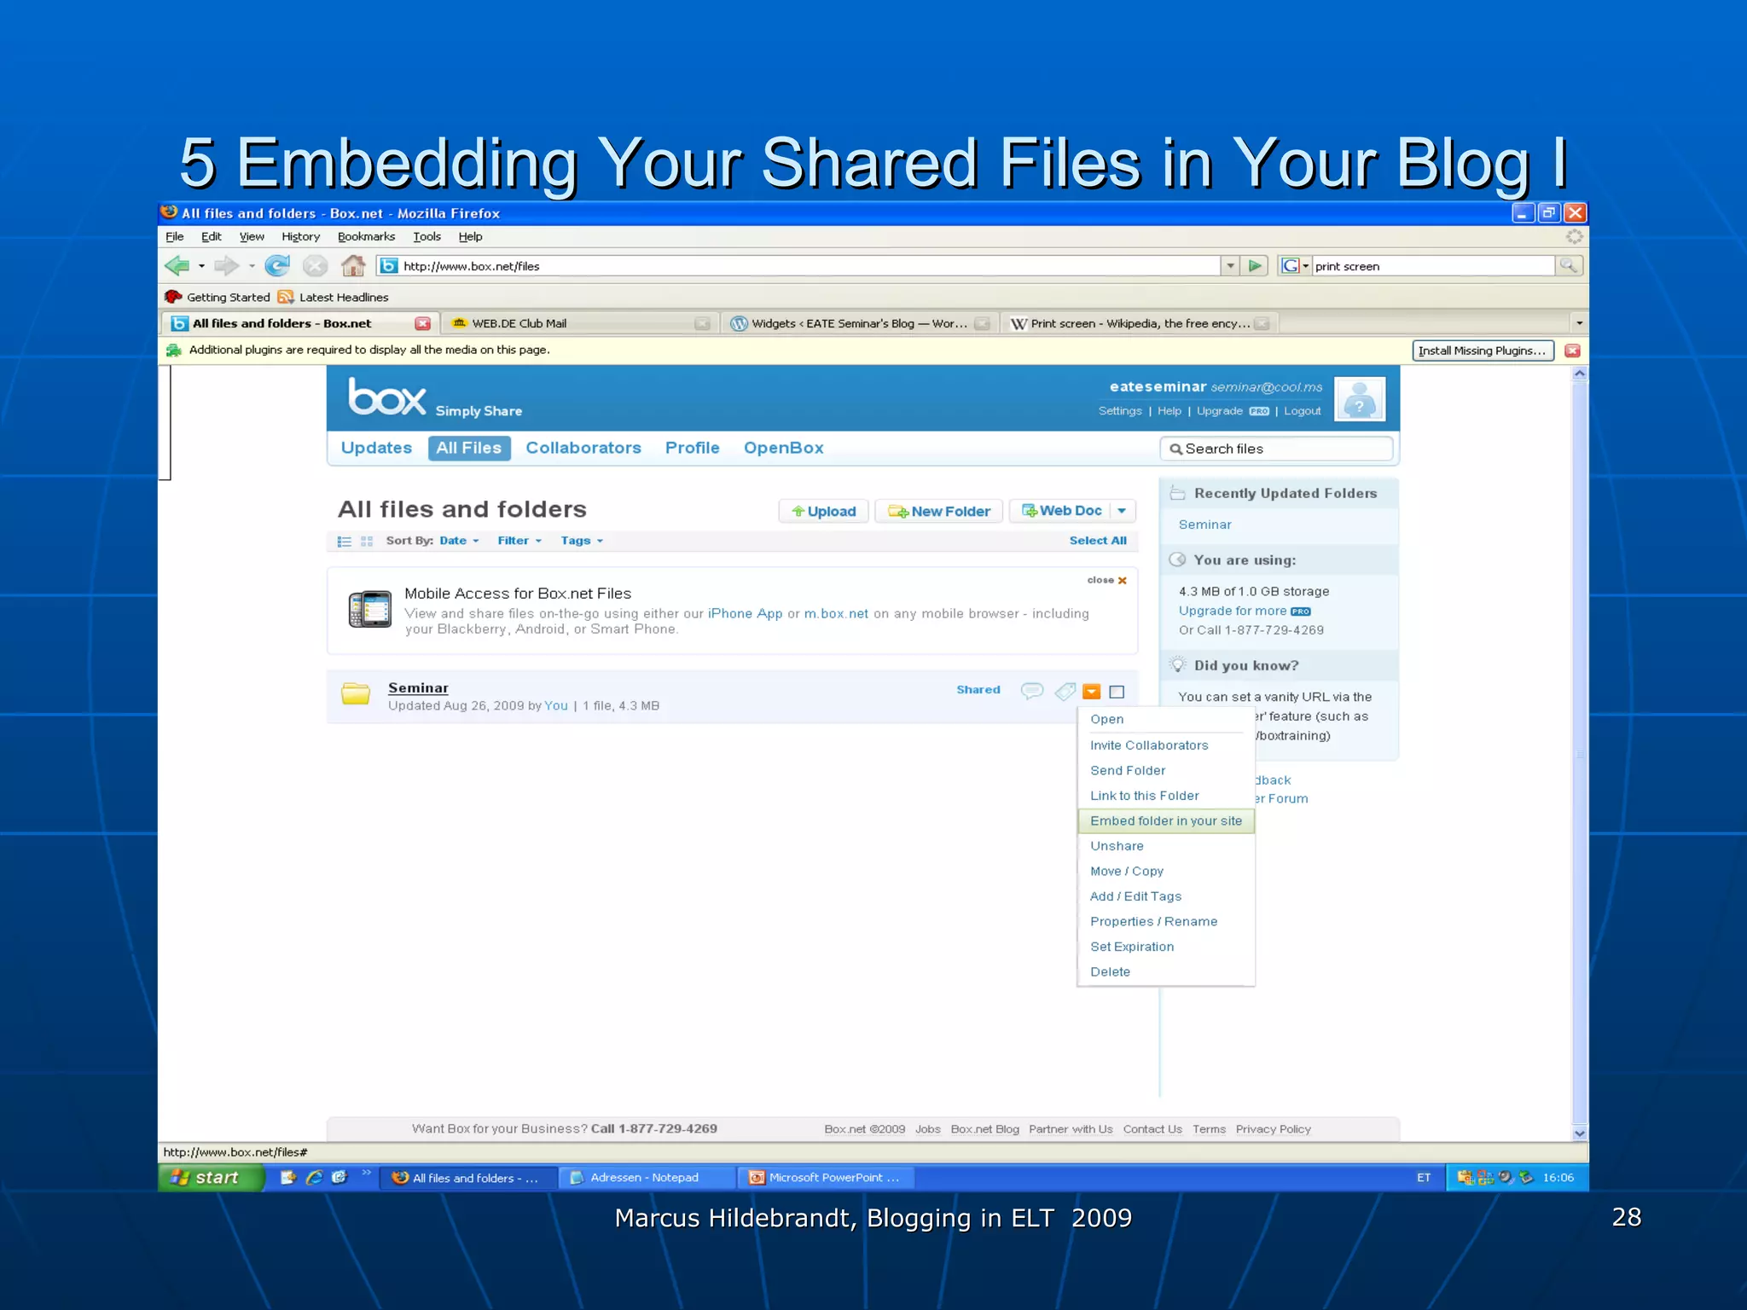Image resolution: width=1747 pixels, height=1310 pixels.
Task: Click the Select All link
Action: 1098,541
